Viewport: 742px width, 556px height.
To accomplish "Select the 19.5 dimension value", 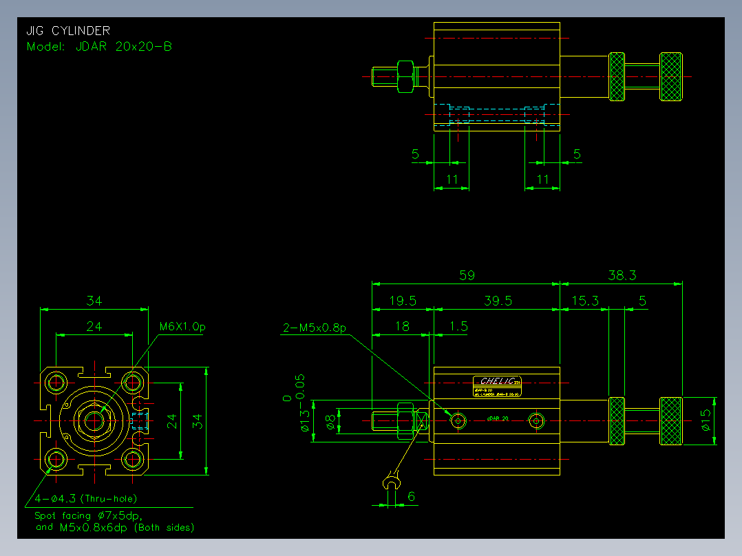I will 403,301.
